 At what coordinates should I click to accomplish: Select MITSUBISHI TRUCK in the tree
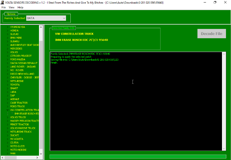(x=21, y=132)
